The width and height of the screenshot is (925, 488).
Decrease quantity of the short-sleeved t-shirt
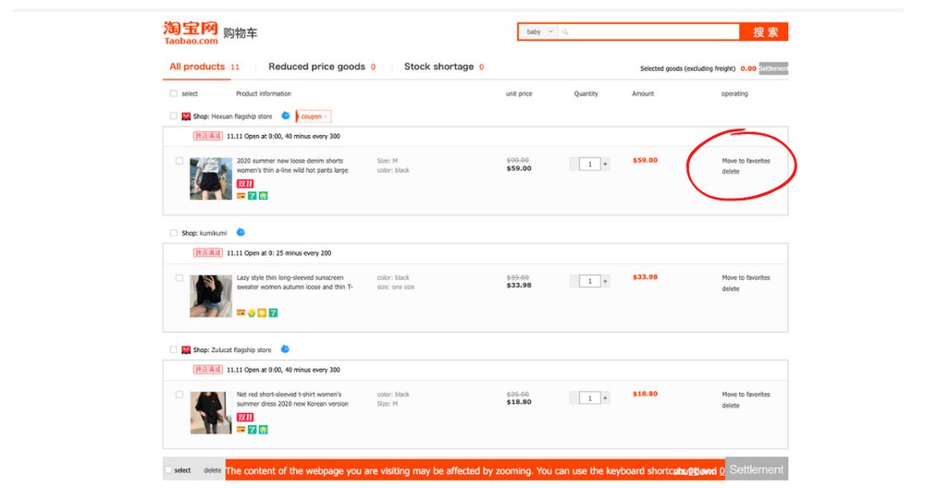[574, 397]
